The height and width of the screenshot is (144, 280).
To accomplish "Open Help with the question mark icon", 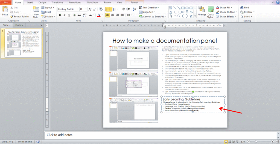I will click(x=278, y=2).
